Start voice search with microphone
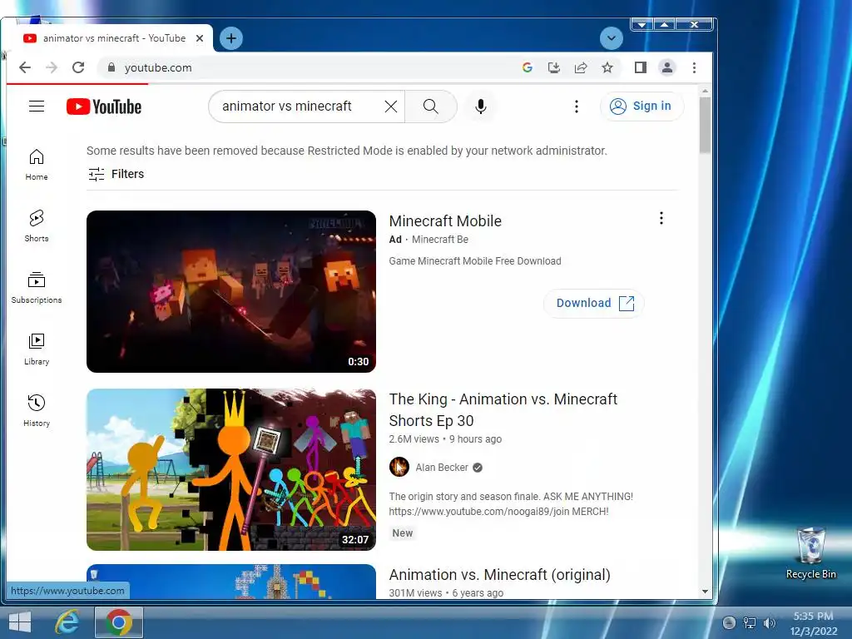Image resolution: width=852 pixels, height=639 pixels. pos(480,106)
